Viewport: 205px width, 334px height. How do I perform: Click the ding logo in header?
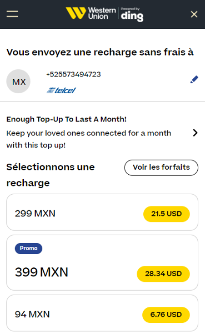click(132, 14)
